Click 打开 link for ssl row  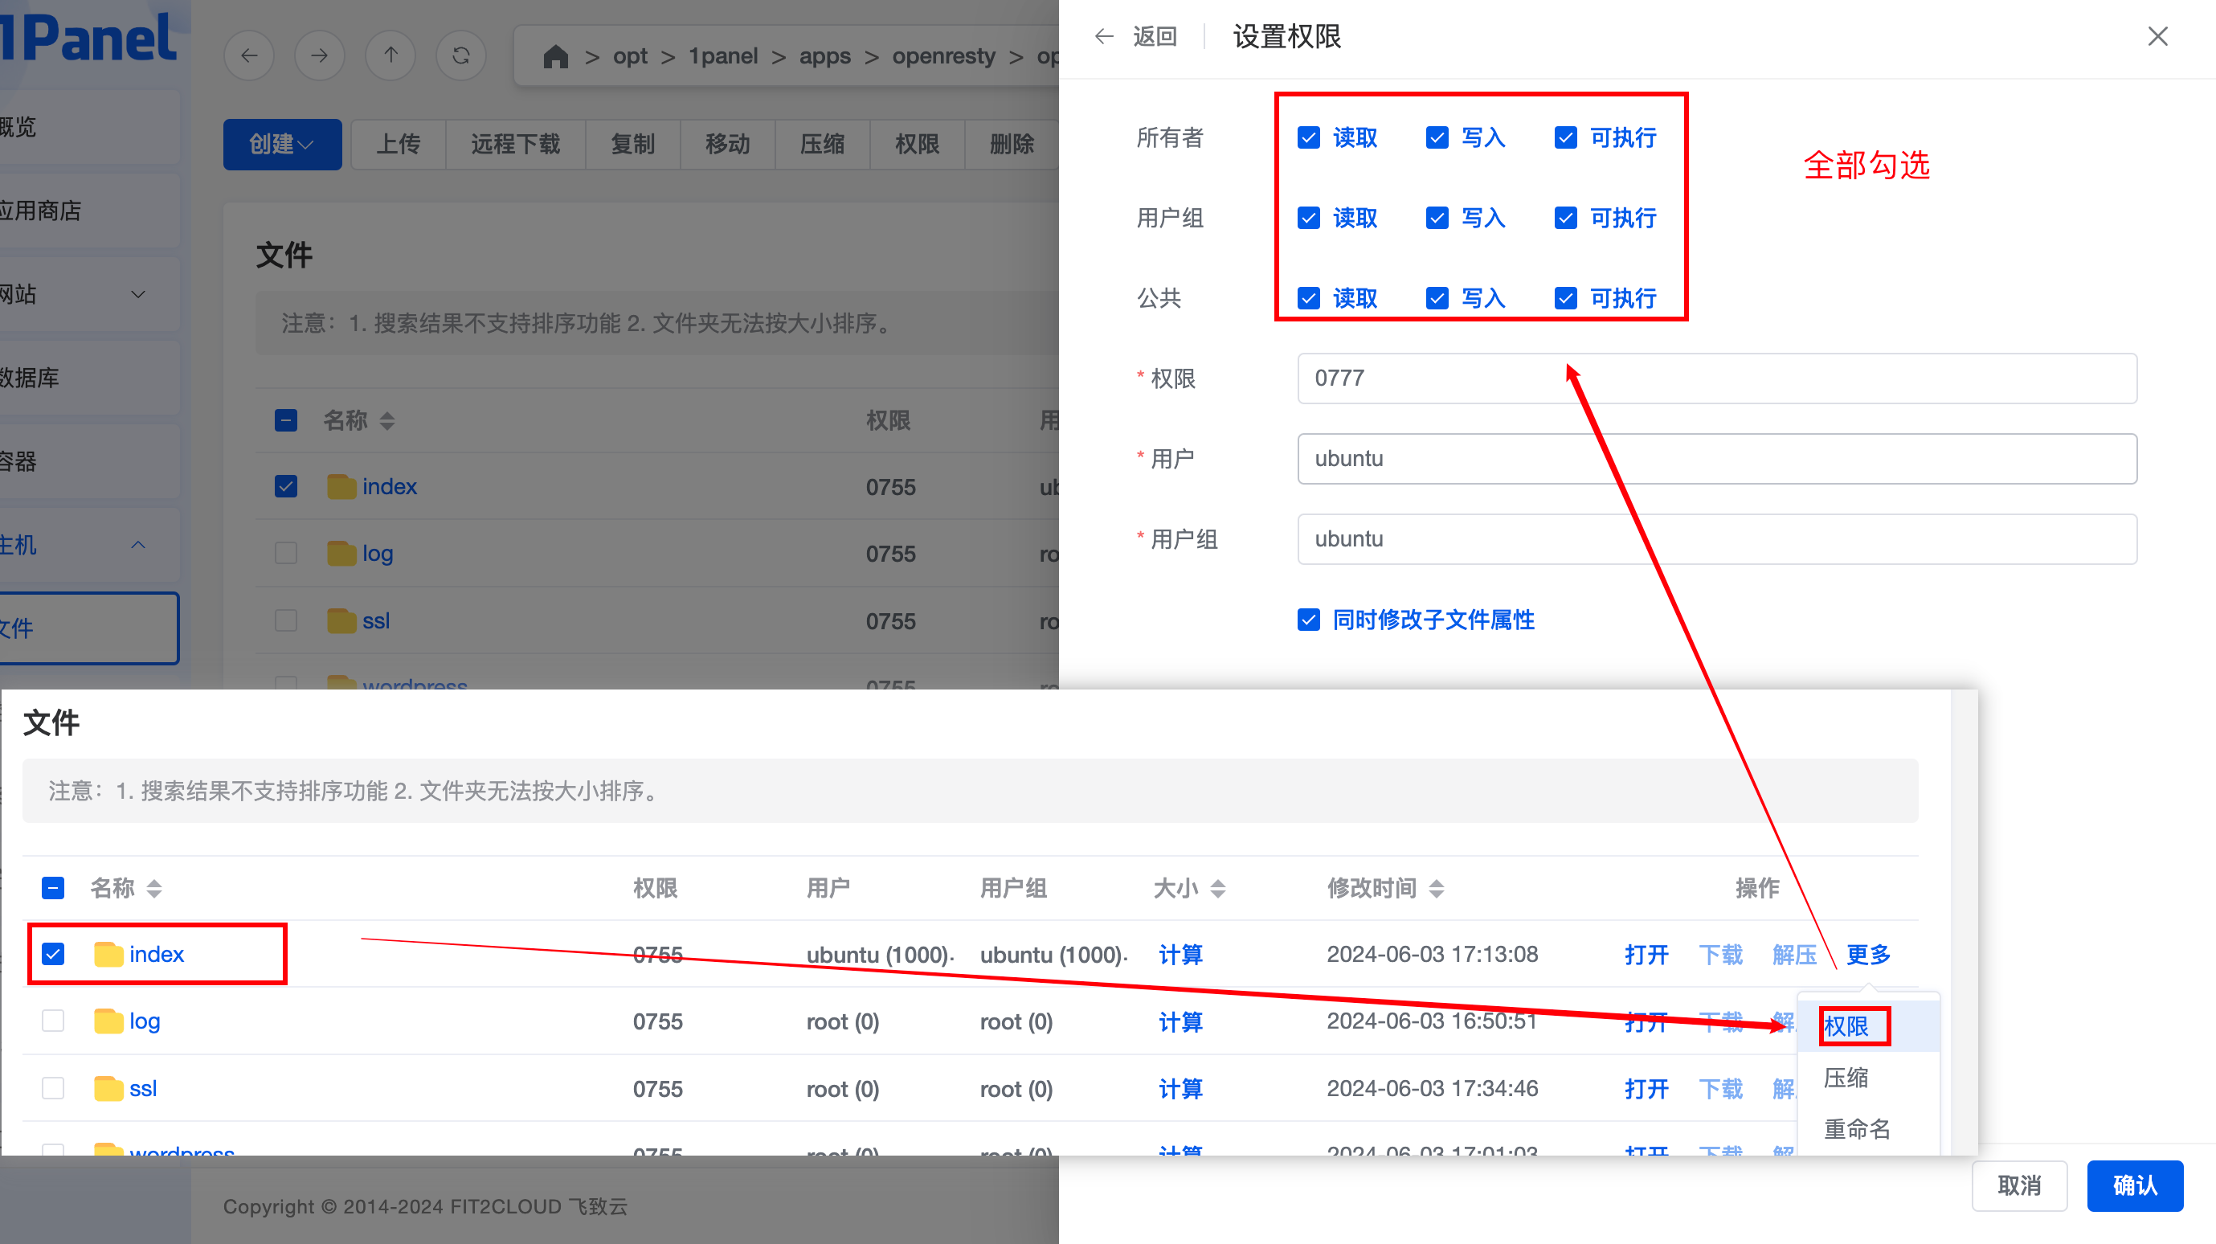pyautogui.click(x=1646, y=1089)
